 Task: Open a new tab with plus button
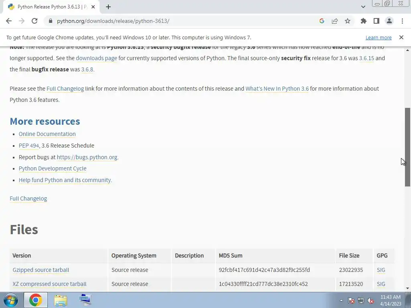pyautogui.click(x=108, y=7)
